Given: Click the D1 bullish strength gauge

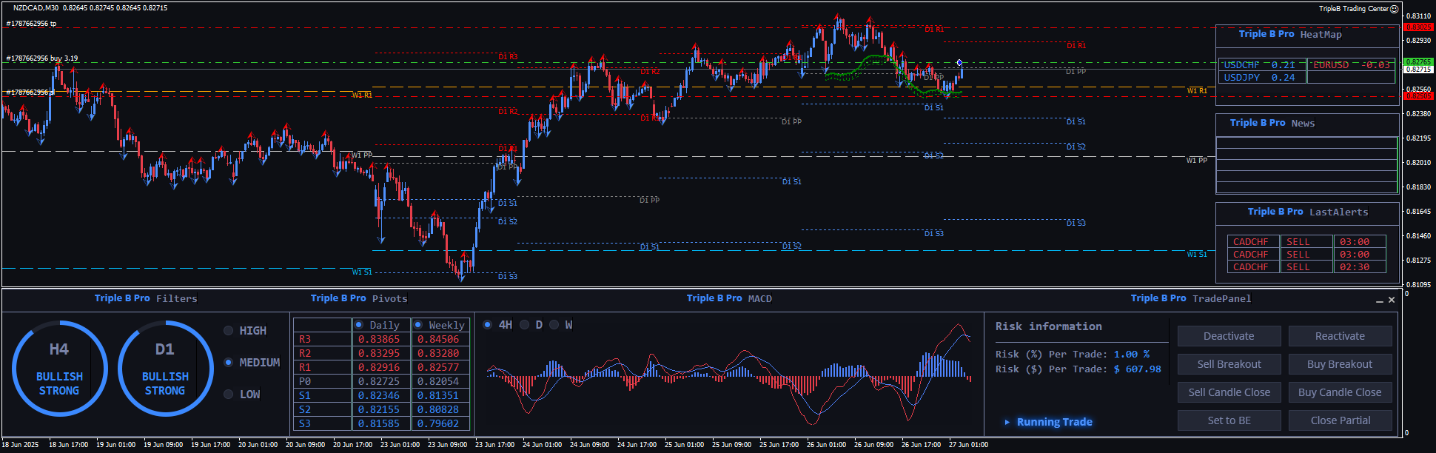Looking at the screenshot, I should pos(165,369).
